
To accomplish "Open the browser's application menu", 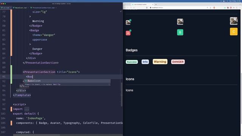I will click(240, 8).
